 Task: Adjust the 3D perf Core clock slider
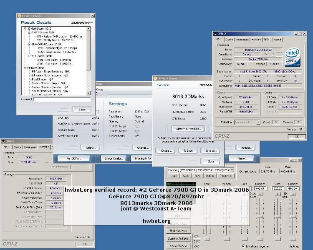[x=277, y=217]
